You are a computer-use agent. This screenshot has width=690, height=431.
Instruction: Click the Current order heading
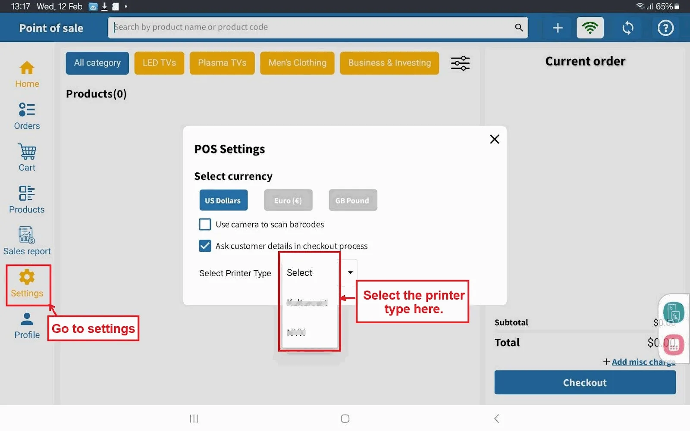(x=585, y=61)
